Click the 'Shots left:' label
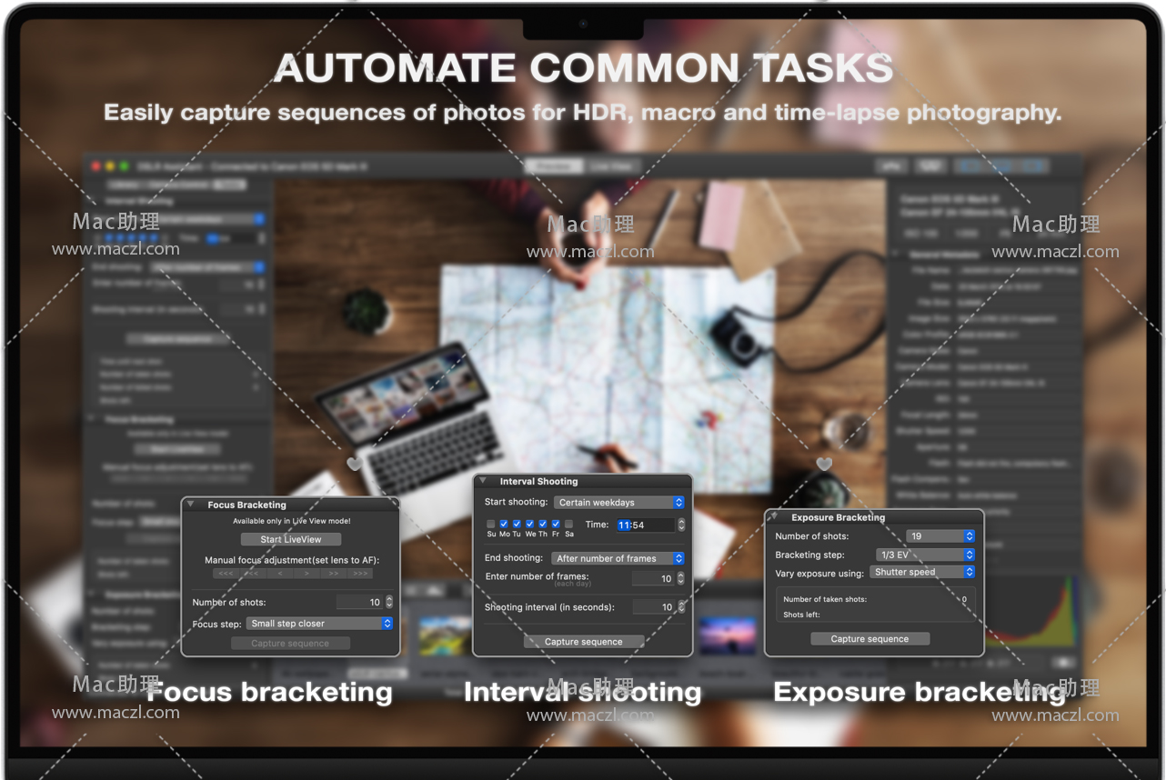Screen dimensions: 1166x780 [801, 615]
